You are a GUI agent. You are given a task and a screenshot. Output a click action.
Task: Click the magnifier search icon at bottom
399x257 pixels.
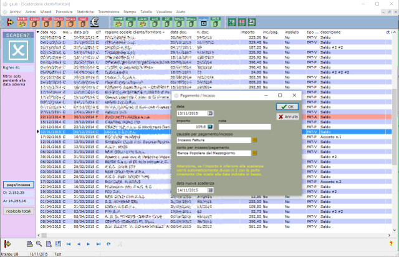pos(39,243)
